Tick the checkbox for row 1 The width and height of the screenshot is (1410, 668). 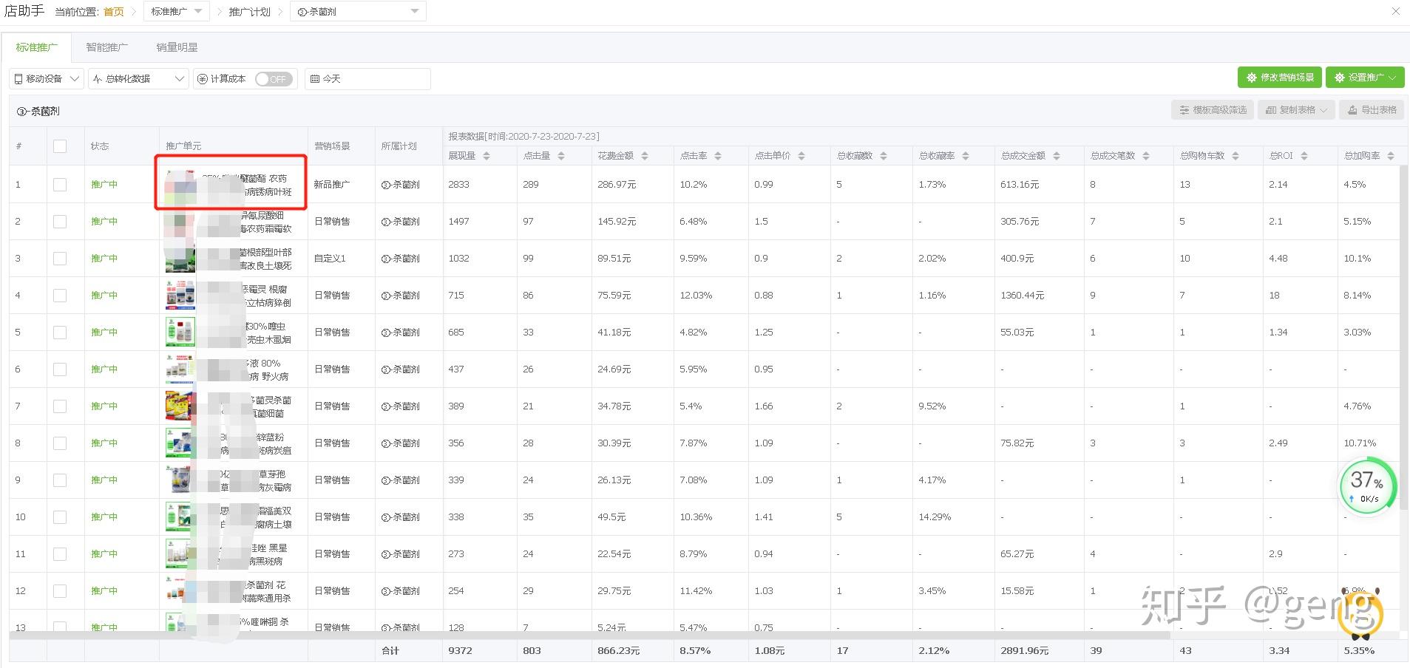60,185
